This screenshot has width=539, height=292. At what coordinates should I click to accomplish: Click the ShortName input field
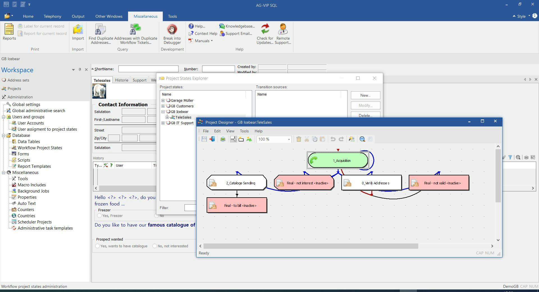(x=148, y=69)
